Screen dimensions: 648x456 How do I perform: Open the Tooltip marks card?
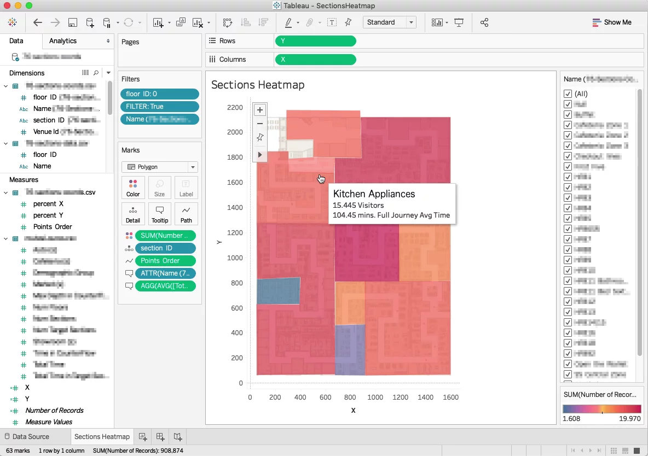point(159,214)
